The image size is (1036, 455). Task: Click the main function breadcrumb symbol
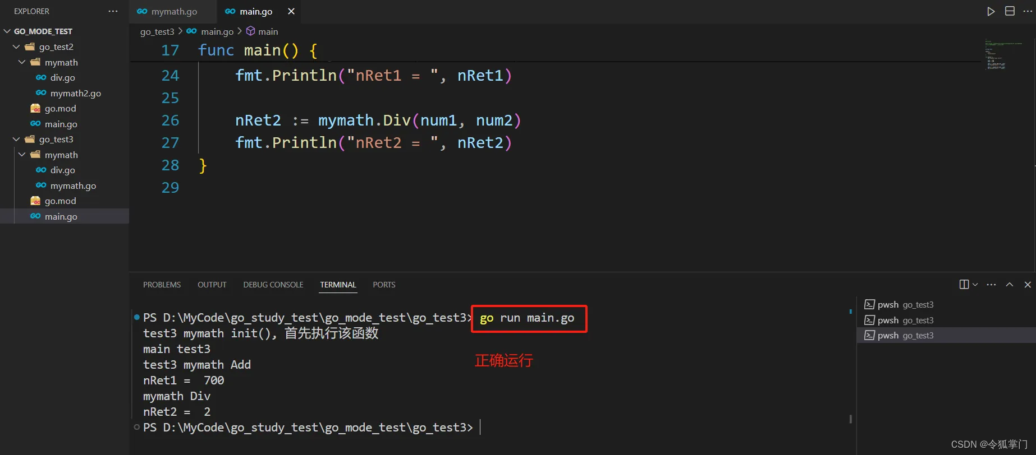click(x=268, y=31)
